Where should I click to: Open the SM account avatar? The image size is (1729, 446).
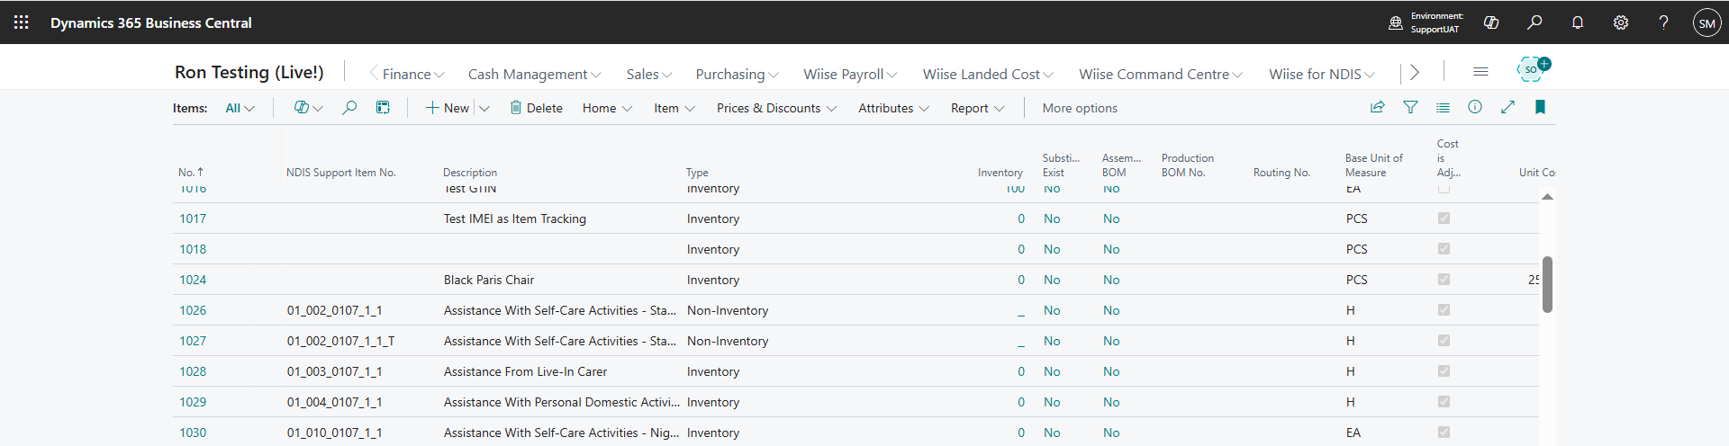(x=1706, y=22)
